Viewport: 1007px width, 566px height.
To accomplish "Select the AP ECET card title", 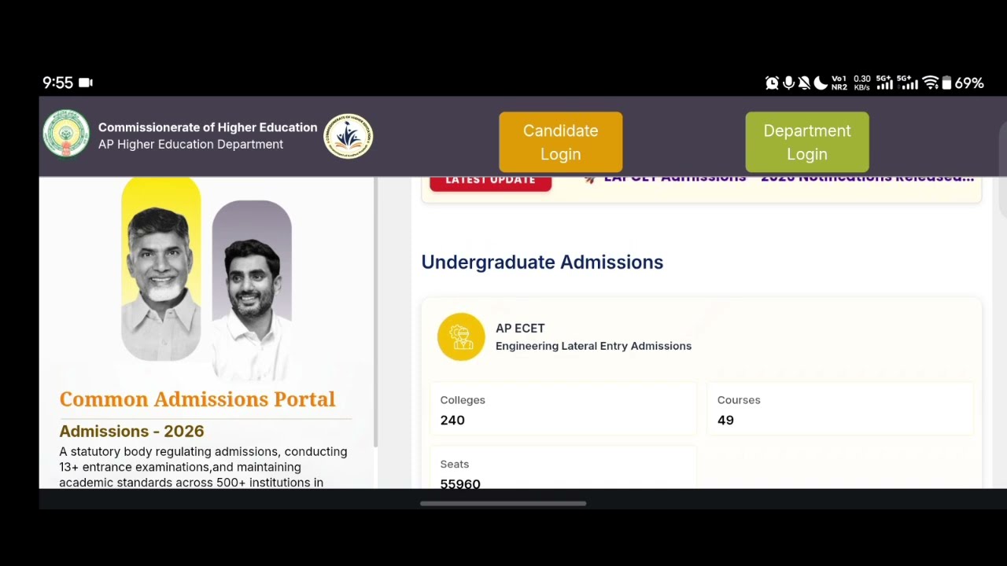I will click(x=520, y=328).
